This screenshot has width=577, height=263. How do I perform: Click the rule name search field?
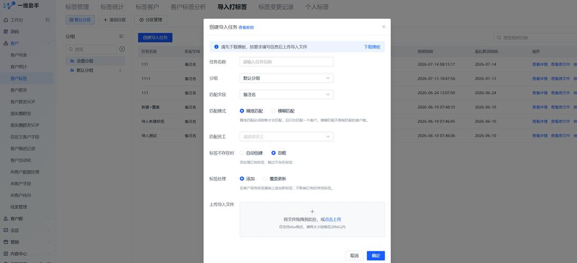pyautogui.click(x=535, y=37)
